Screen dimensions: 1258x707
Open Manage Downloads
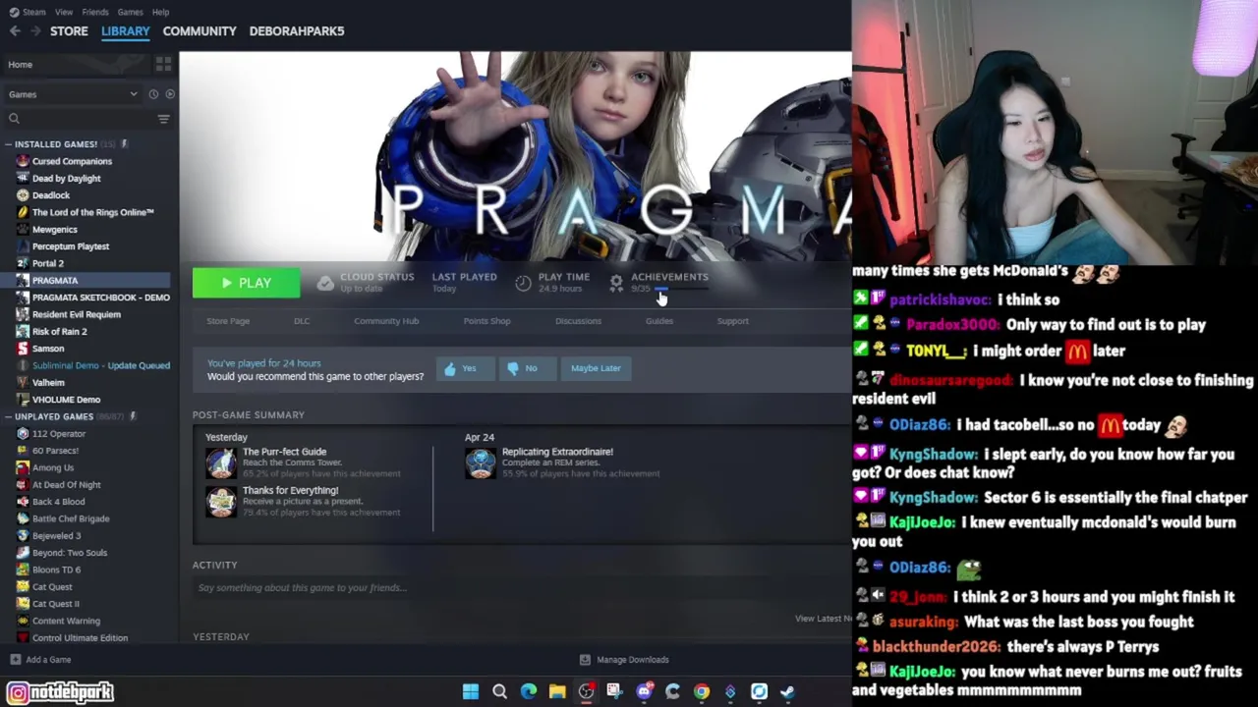tap(624, 660)
